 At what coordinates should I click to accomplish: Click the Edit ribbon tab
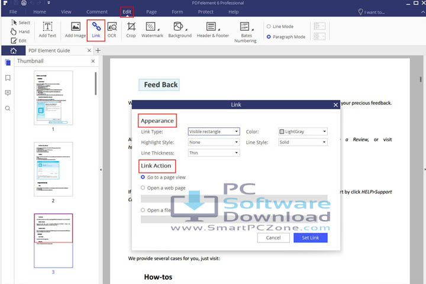pos(127,12)
